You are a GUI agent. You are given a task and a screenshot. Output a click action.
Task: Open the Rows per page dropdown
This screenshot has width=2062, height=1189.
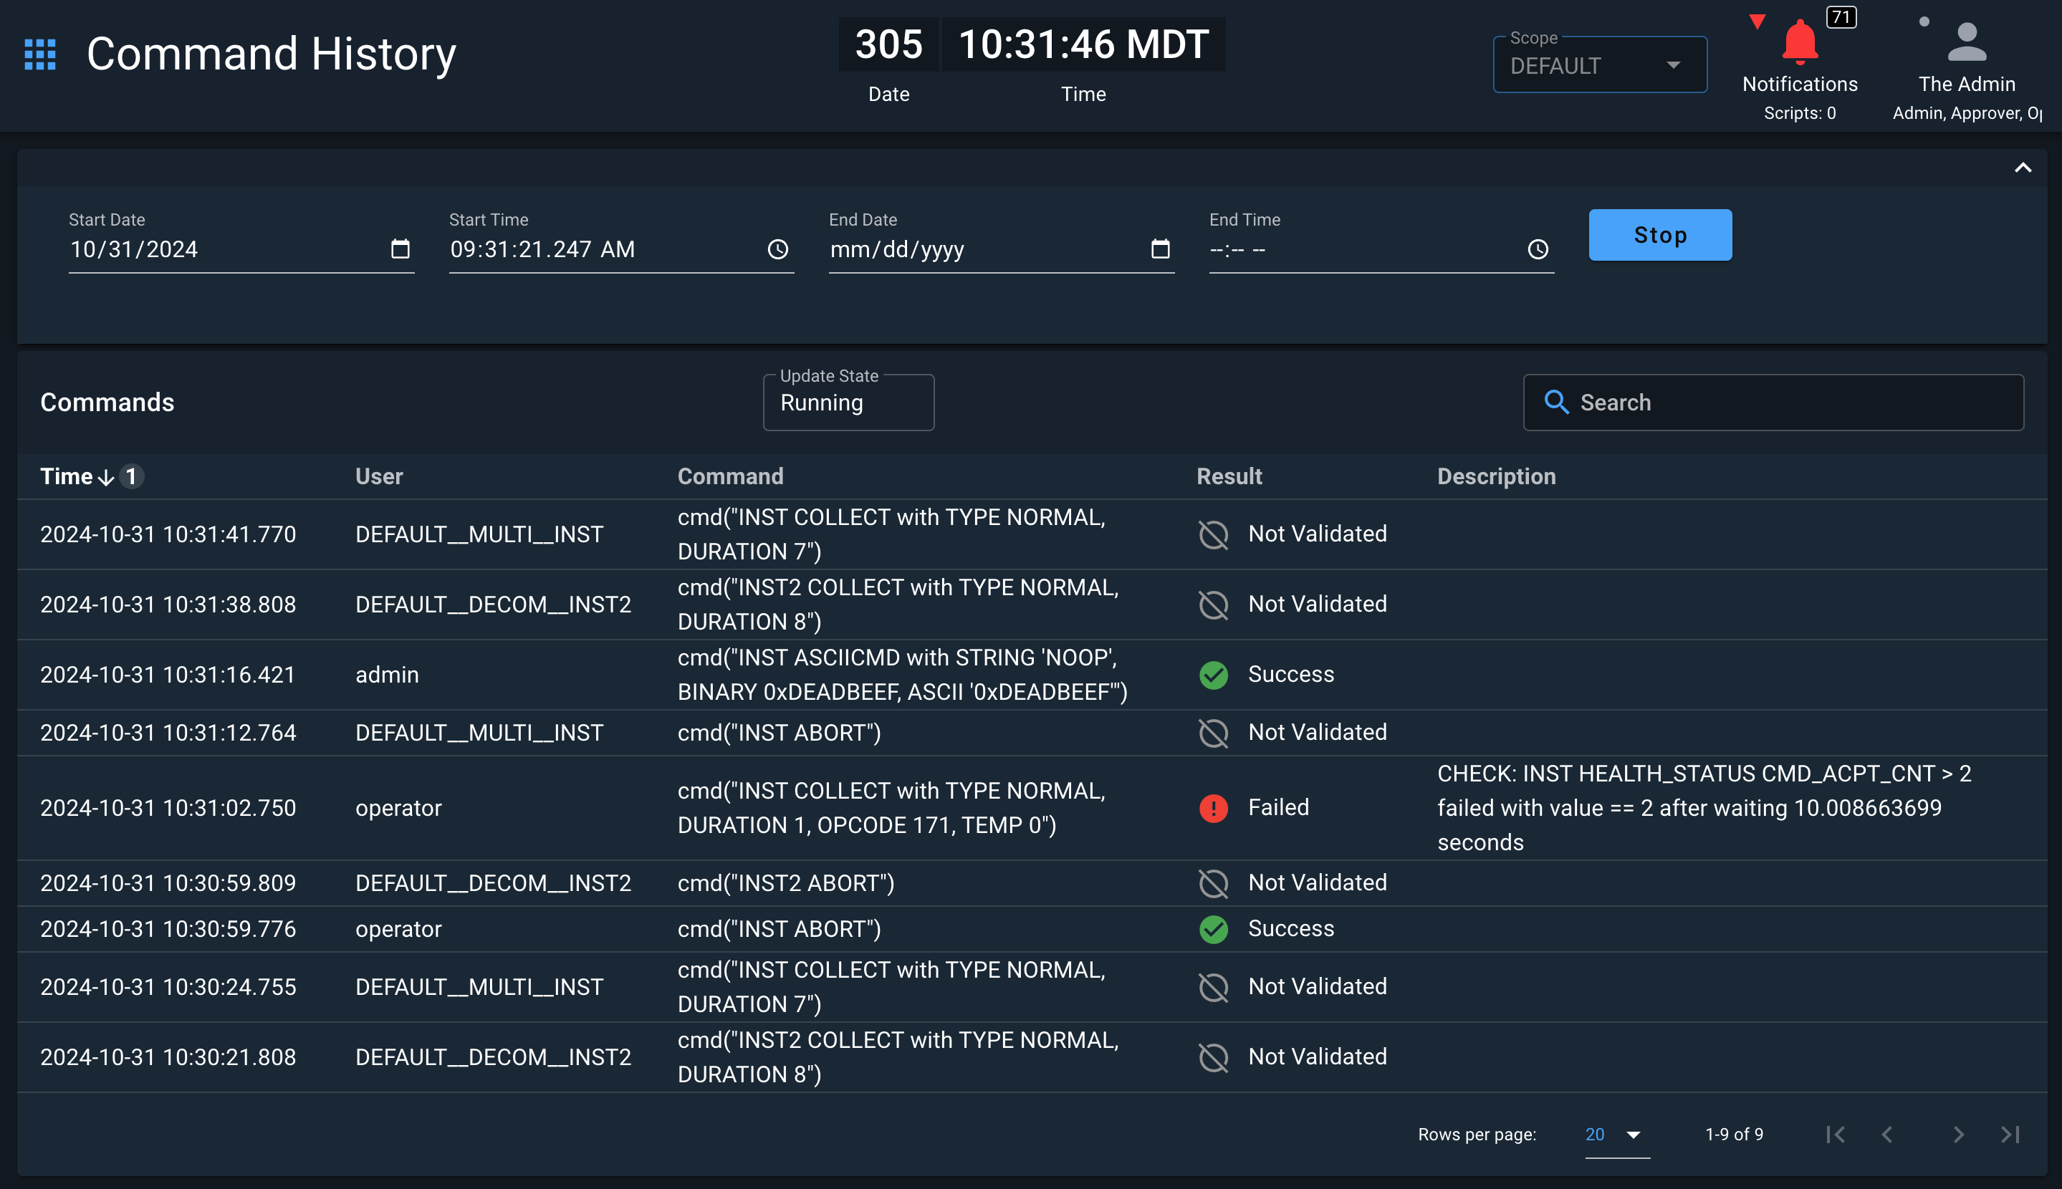(x=1616, y=1135)
